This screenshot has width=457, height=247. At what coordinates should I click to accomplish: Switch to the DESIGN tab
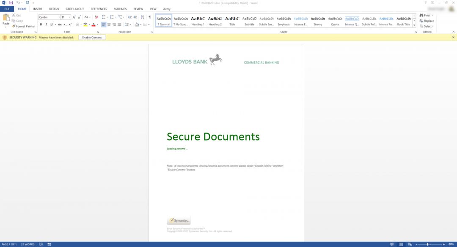[x=54, y=9]
